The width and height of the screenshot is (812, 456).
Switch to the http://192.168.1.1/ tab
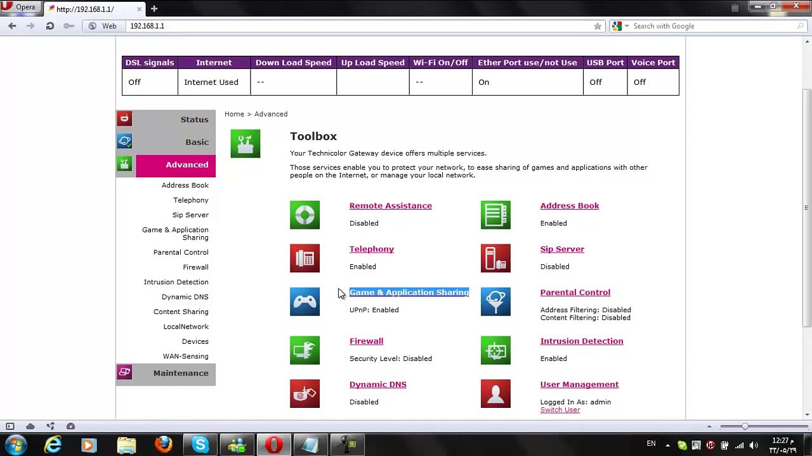coord(94,9)
